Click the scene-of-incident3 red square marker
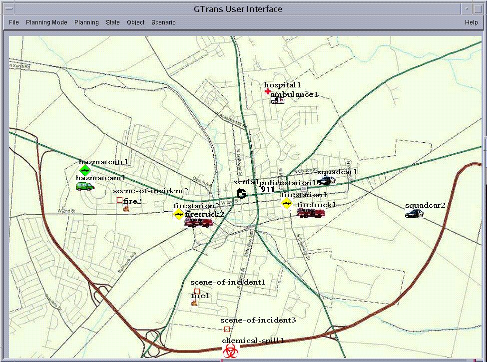 point(227,329)
